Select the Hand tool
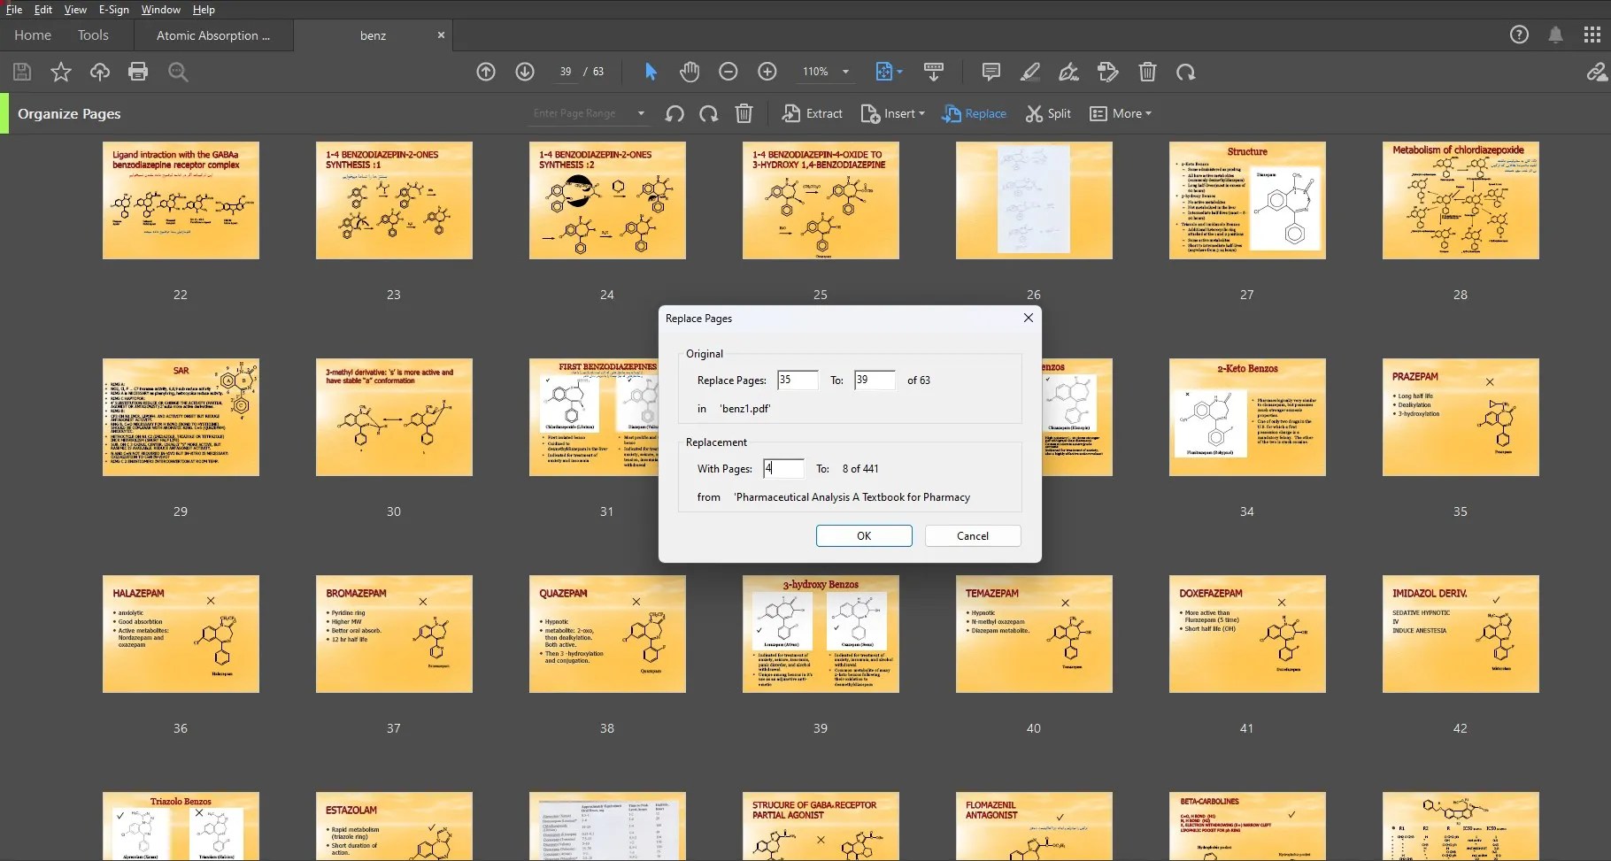 [690, 72]
